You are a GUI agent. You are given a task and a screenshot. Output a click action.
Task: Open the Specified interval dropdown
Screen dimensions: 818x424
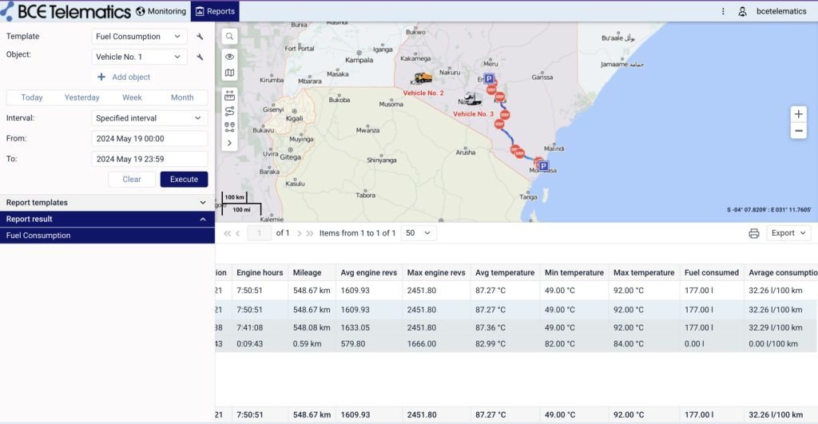point(149,118)
